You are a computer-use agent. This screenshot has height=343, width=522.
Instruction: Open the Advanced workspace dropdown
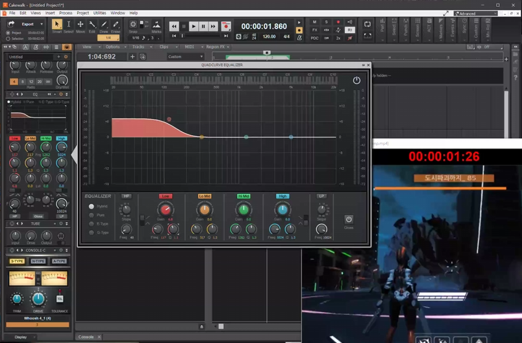(476, 14)
